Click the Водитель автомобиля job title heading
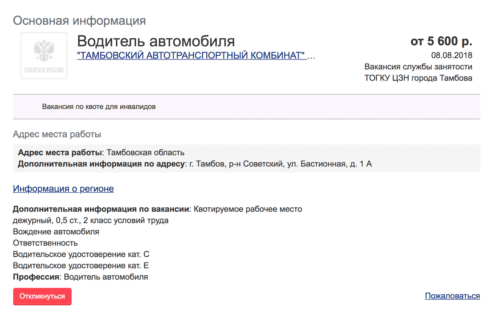This screenshot has height=329, width=495. point(156,41)
